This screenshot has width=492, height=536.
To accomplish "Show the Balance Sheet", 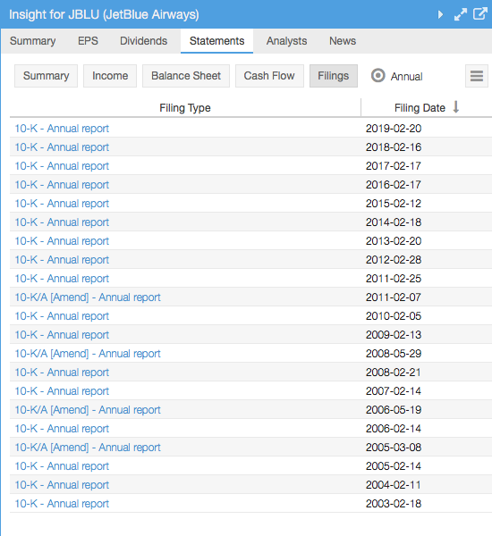I will click(x=186, y=76).
